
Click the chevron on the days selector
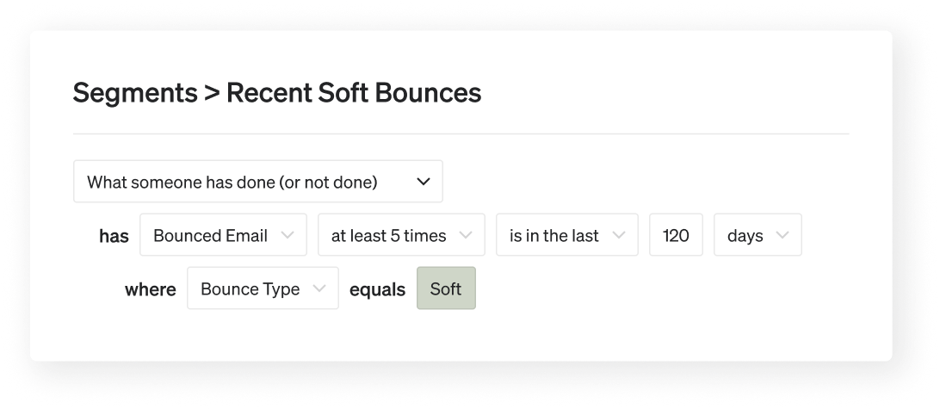point(782,236)
